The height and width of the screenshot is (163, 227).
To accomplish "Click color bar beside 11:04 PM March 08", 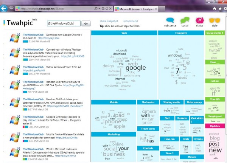I will [x=25, y=41].
